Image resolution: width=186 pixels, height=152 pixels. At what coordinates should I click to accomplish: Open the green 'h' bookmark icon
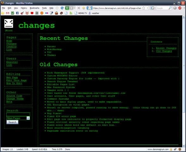click(71, 13)
